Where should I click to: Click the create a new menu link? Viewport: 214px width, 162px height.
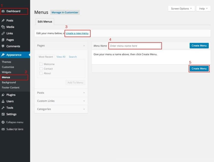click(77, 33)
